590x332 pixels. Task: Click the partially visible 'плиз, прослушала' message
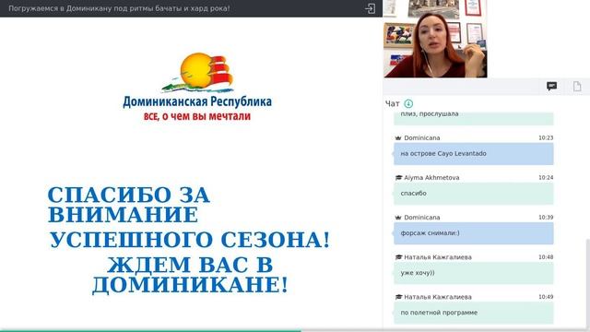[x=473, y=118]
